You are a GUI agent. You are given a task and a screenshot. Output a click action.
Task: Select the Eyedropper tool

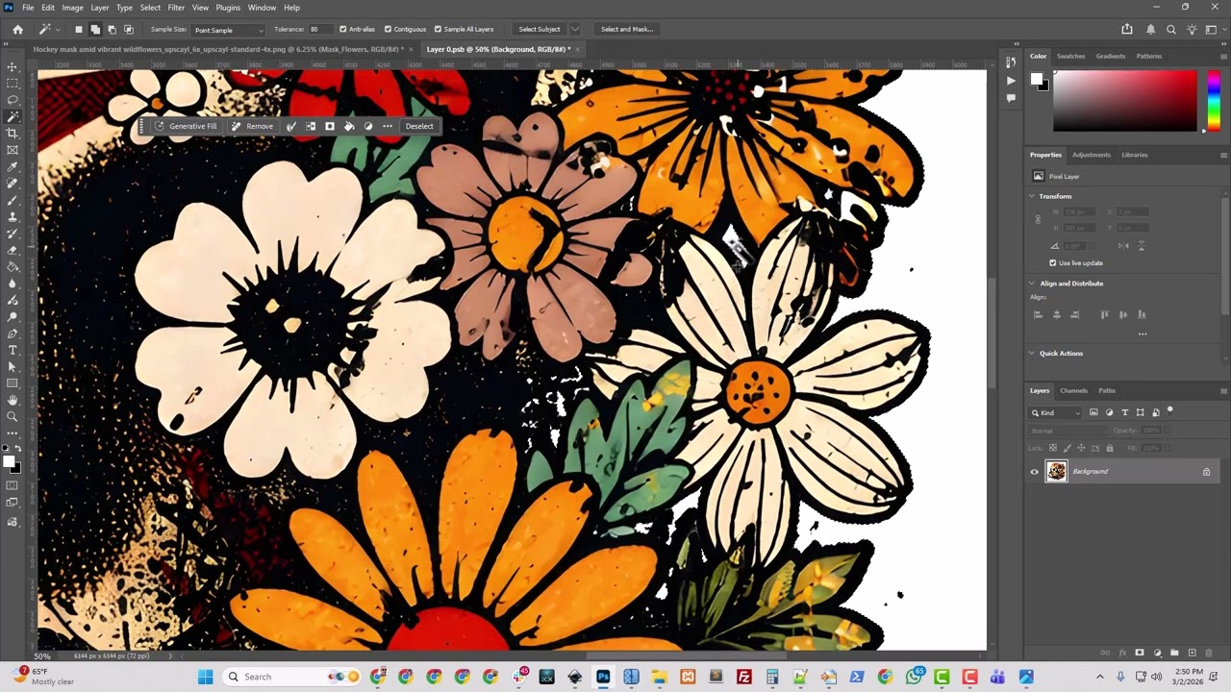13,166
